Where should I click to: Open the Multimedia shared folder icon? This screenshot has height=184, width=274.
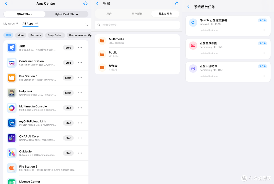pyautogui.click(x=102, y=41)
